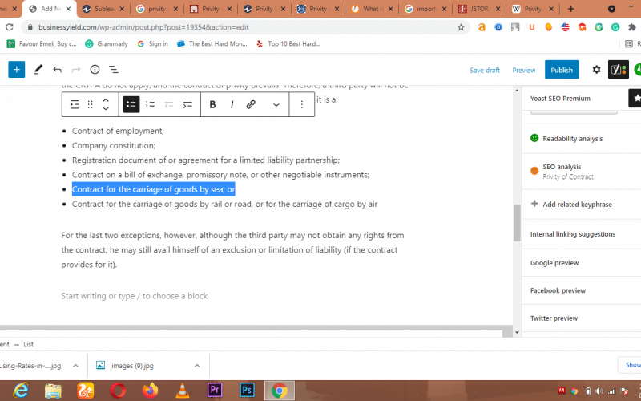Image resolution: width=641 pixels, height=401 pixels.
Task: Click the Publish button
Action: [561, 70]
